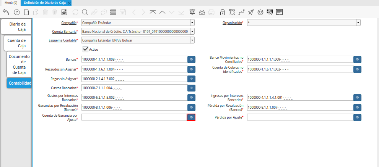Open lookup for Banco Movimientos no Conciliados
The height and width of the screenshot is (167, 379).
(357, 59)
